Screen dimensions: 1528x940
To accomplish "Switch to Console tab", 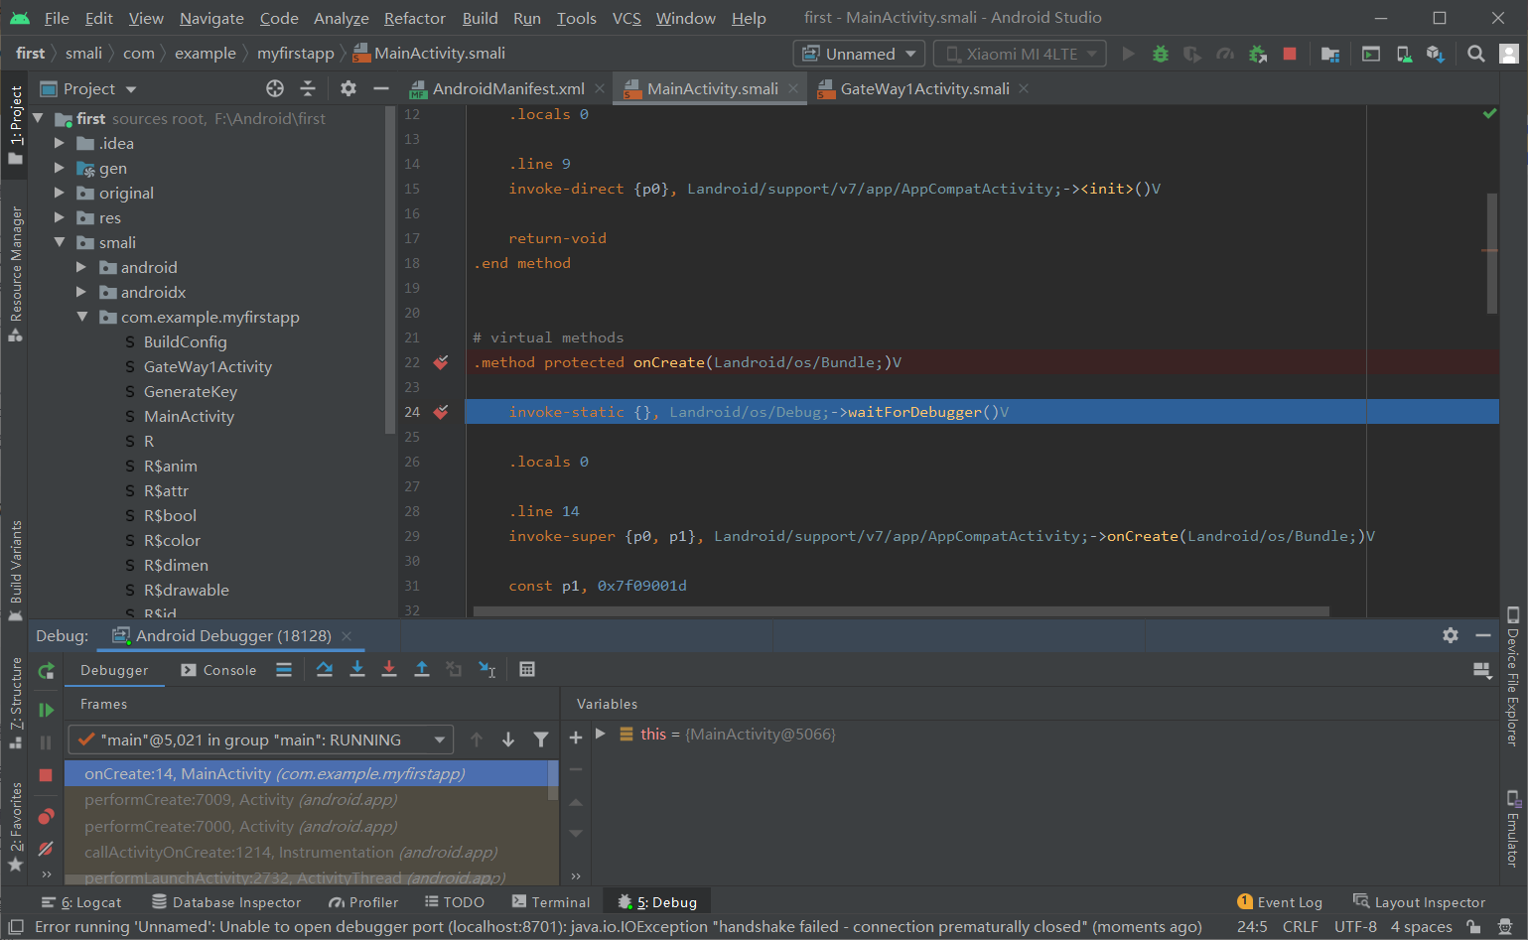I will 218,670.
